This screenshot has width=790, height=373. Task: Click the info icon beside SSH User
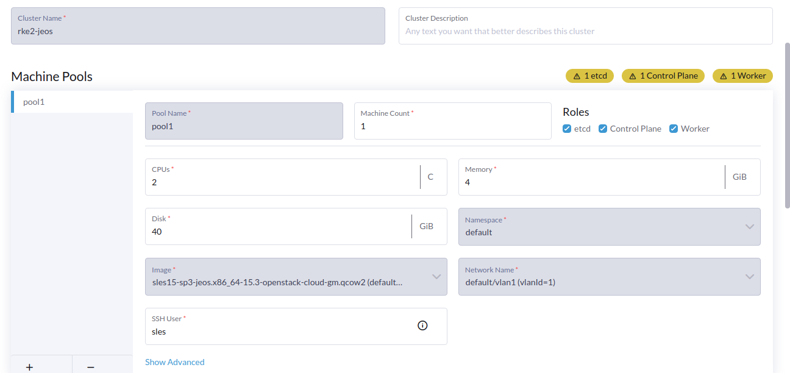click(x=422, y=325)
